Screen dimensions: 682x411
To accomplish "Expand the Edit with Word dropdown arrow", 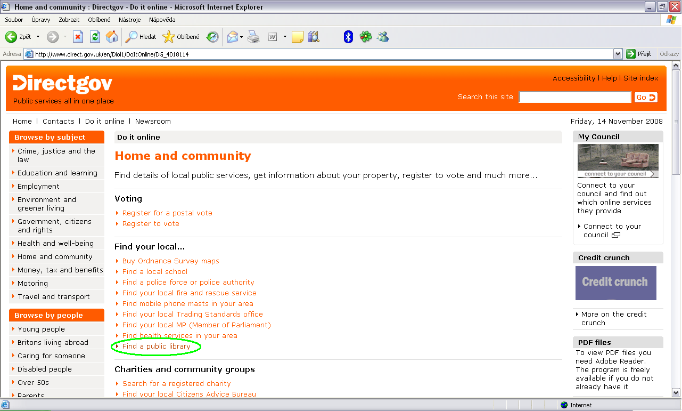I will click(x=285, y=37).
